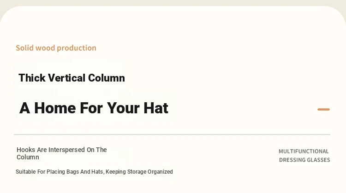Select the word "Home" in the headline

tap(55, 108)
